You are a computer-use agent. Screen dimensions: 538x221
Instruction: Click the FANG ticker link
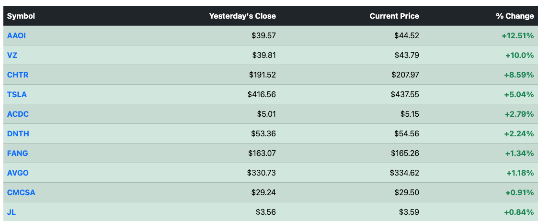(x=18, y=153)
